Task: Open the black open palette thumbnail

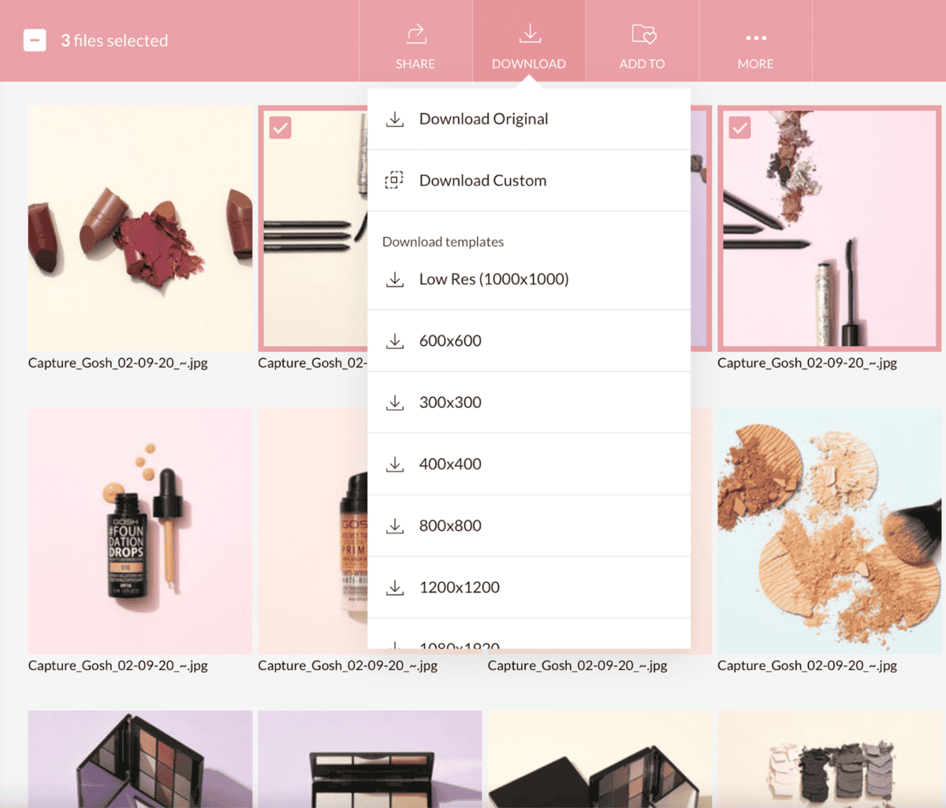Action: coord(370,759)
